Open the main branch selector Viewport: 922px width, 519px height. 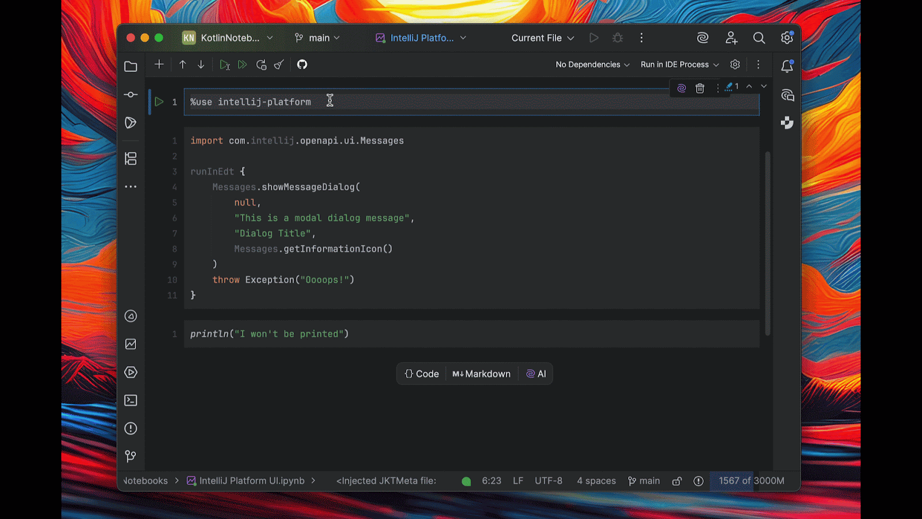click(x=318, y=38)
